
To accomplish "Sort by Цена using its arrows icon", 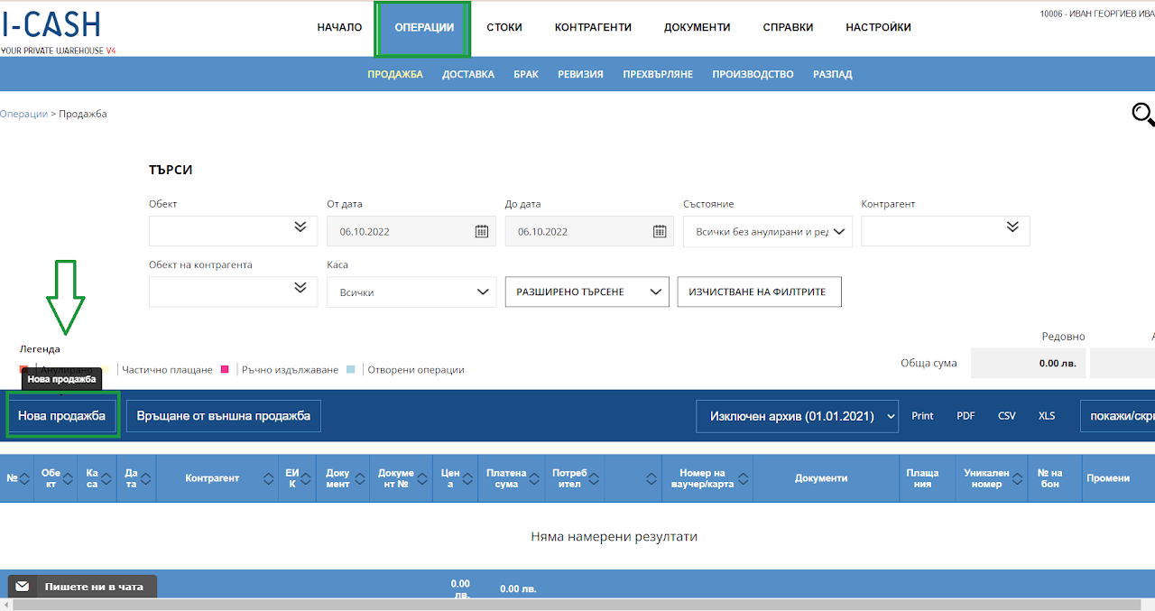I will [469, 478].
